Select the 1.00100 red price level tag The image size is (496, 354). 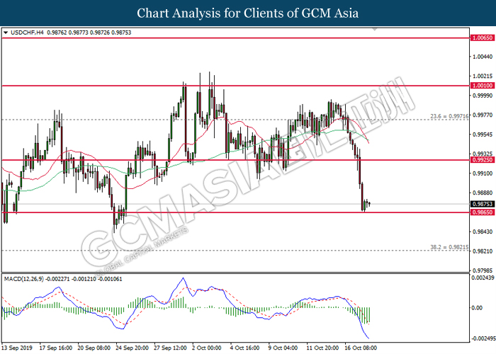tap(483, 86)
